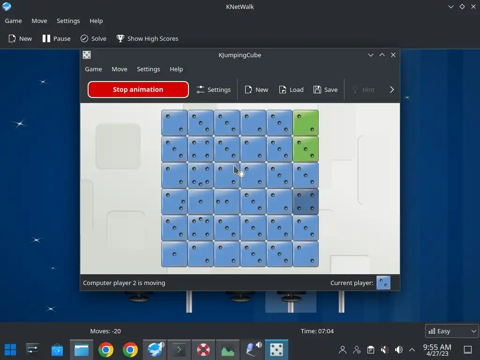Viewport: 480px width, 360px height.
Task: Open the second Chrome taskbar icon
Action: tap(130, 350)
